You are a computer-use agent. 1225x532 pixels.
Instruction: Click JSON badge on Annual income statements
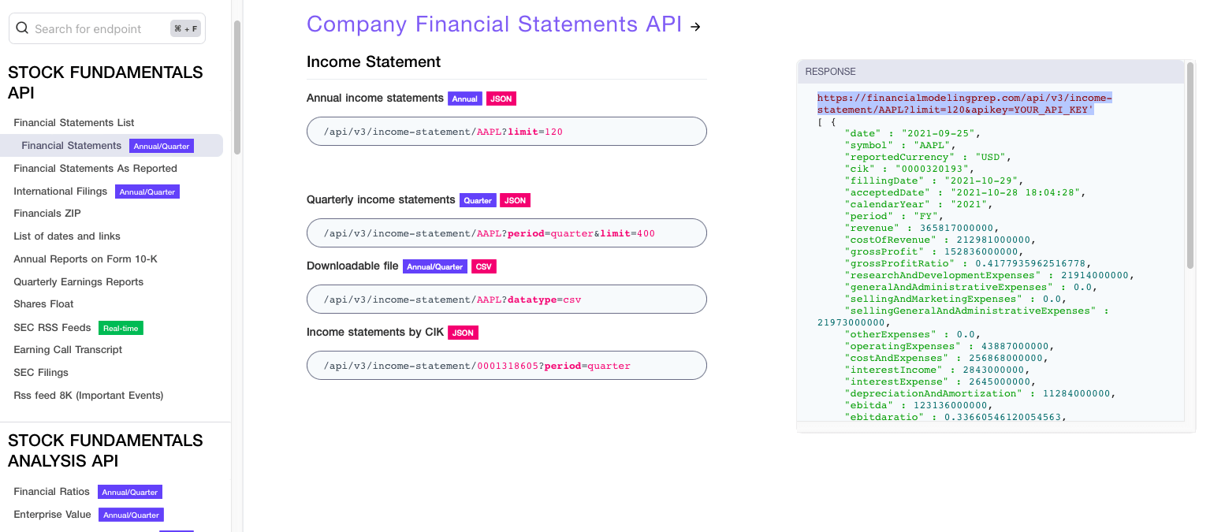501,99
